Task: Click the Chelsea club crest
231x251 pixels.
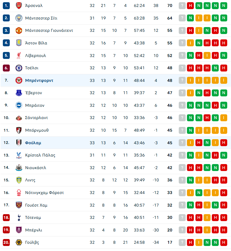Action: (19, 68)
